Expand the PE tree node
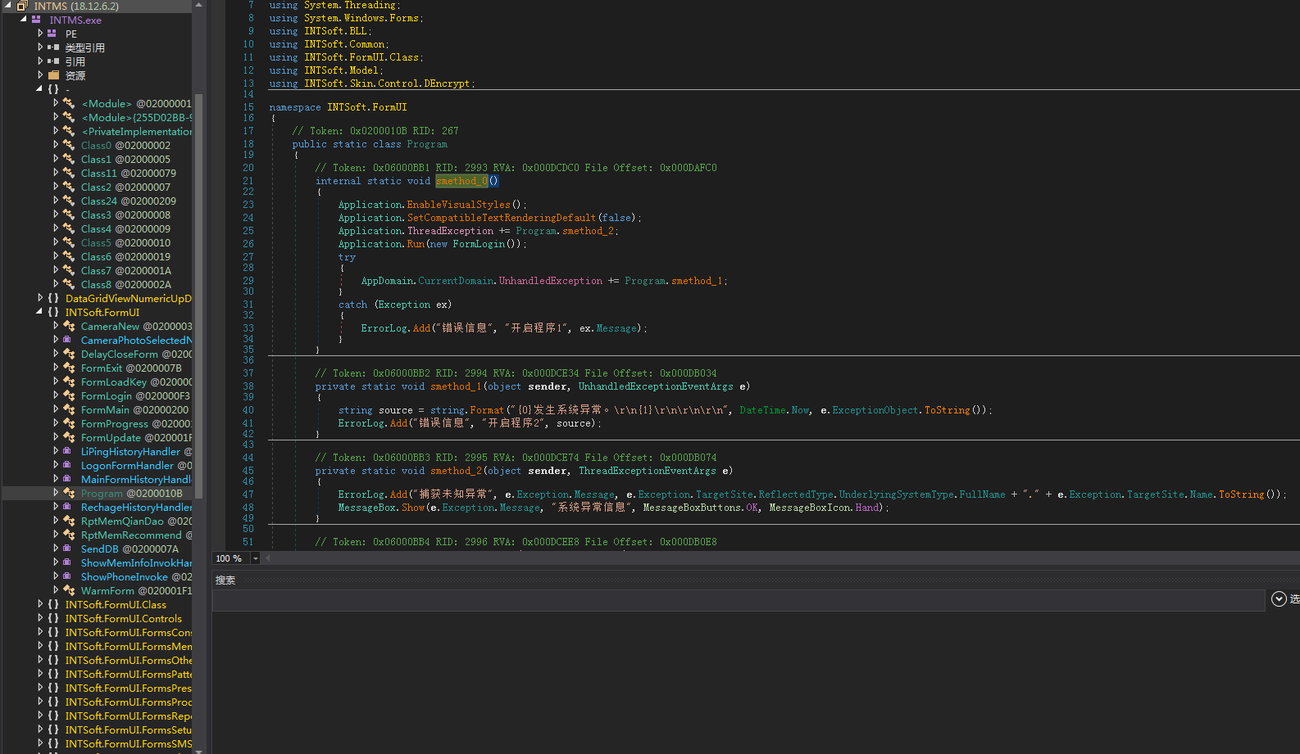This screenshot has height=754, width=1300. pyautogui.click(x=40, y=34)
